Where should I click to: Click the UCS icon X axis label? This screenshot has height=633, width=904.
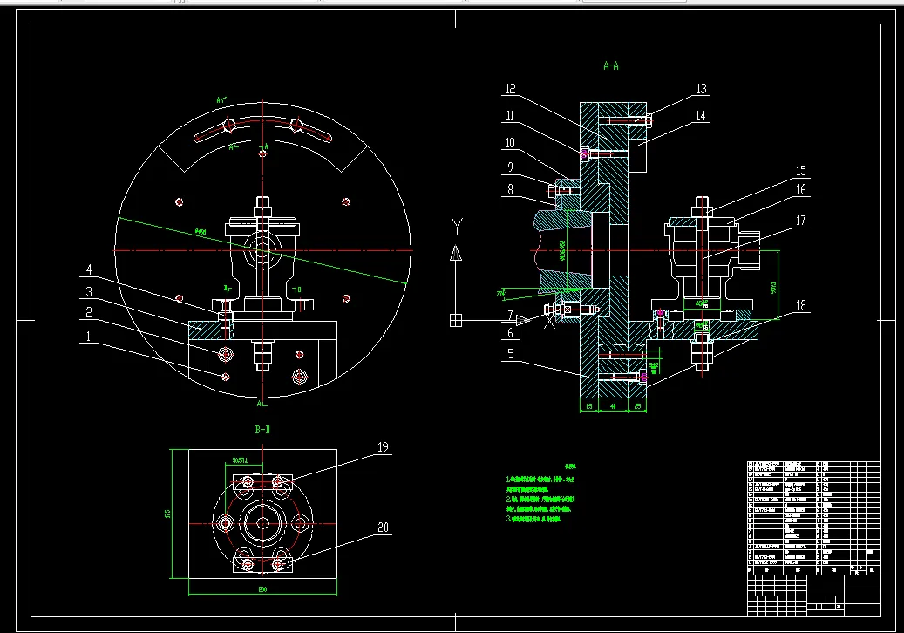549,322
